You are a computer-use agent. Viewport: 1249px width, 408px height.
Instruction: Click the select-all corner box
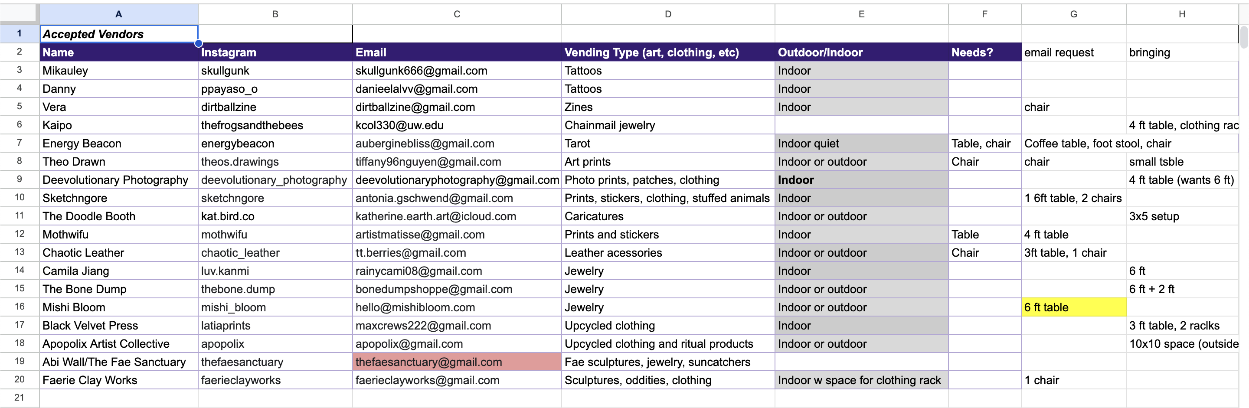pyautogui.click(x=20, y=14)
